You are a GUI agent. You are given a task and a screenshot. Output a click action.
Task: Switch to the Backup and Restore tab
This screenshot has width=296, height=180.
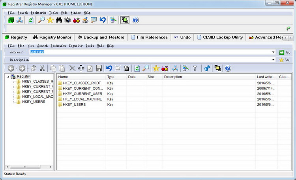pos(101,37)
